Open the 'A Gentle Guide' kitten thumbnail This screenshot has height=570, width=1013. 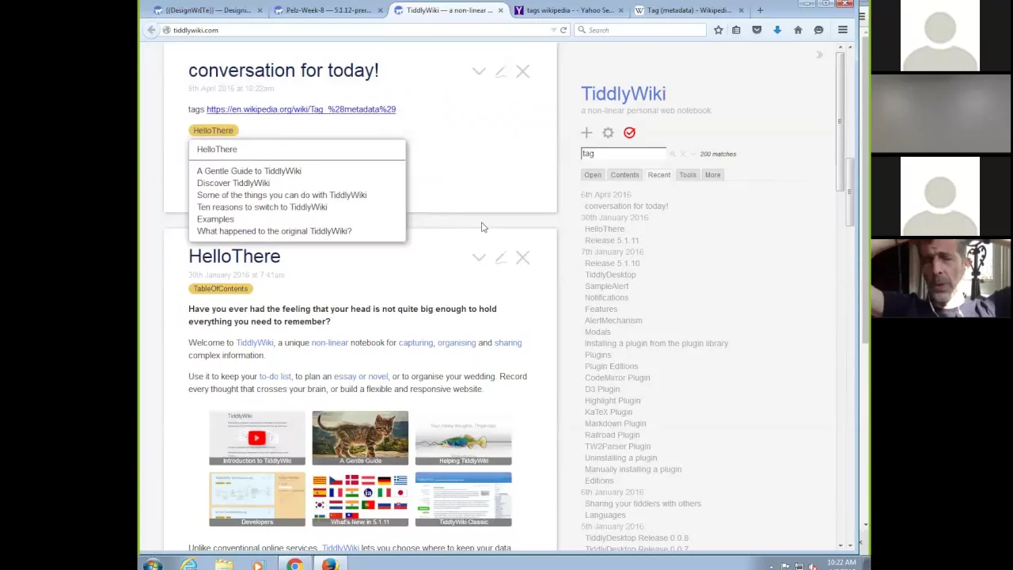click(360, 438)
